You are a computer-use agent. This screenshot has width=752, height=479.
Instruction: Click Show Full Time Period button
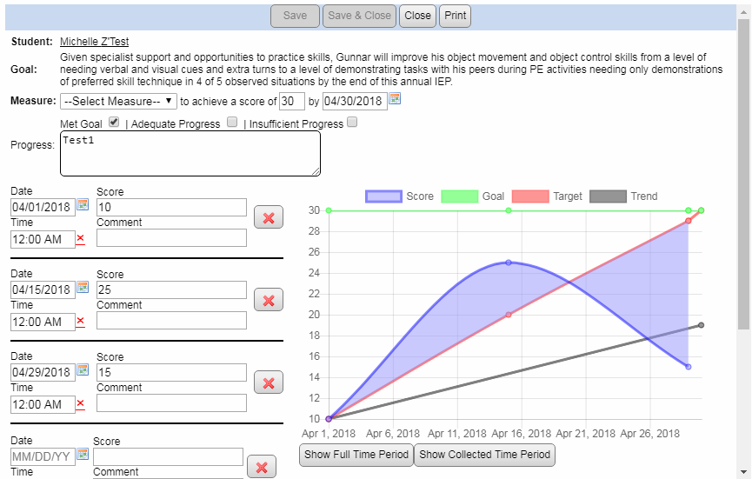click(x=356, y=455)
